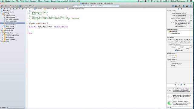The height and width of the screenshot is (109, 194).
Task: Open the Test navigator icon
Action: pyautogui.click(x=14, y=9)
